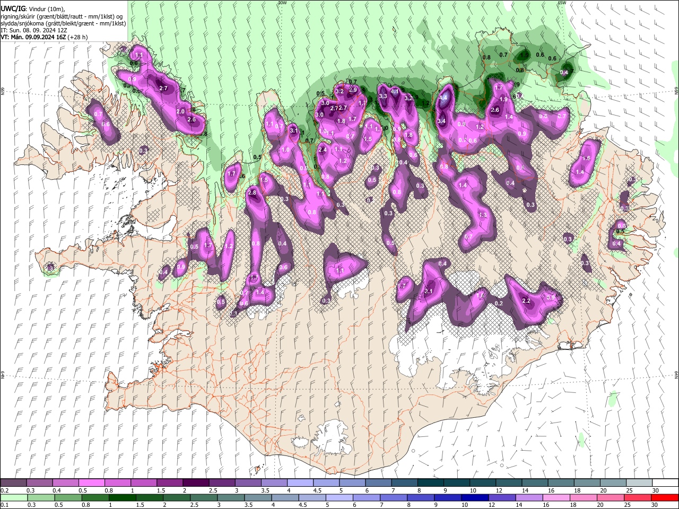Click the 'slydda/snjókoma (grátt/bleikt/grænt' caption line
Image resolution: width=679 pixels, height=509 pixels.
pos(64,23)
